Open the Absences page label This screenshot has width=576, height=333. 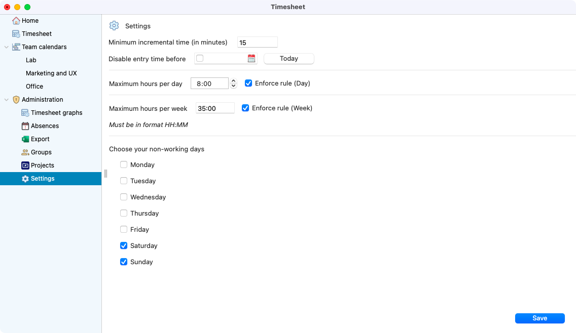point(45,126)
